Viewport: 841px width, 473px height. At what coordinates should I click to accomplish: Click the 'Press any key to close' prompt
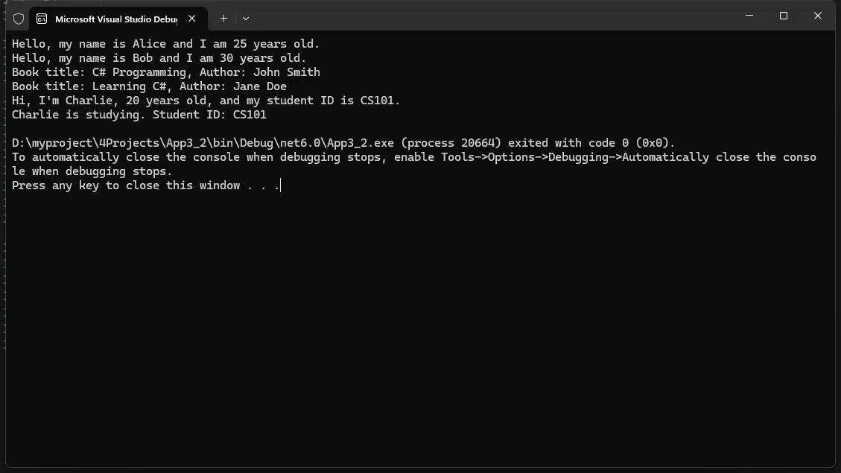[x=146, y=185]
